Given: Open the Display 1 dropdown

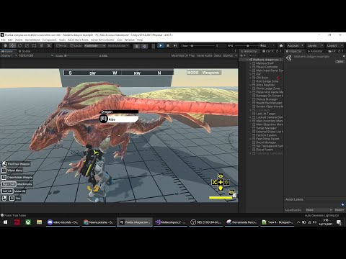Looking at the screenshot, I should [9, 55].
